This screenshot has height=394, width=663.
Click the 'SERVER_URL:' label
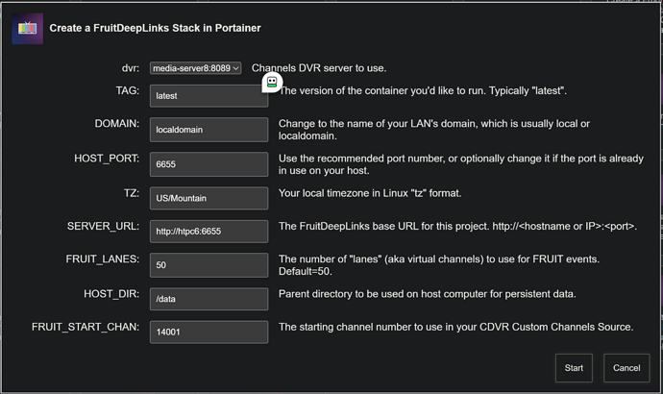click(x=103, y=226)
